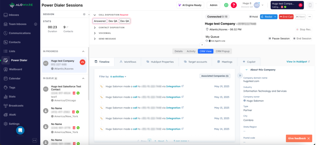Expand the Contact Disposition section
Image resolution: width=317 pixels, height=145 pixels.
(x=95, y=27)
